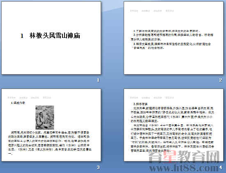Click the fourth navigation tab on slide 2
Screen dimensions: 226x173
click(x=169, y=11)
